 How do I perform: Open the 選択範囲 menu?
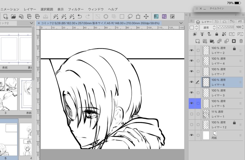tap(47, 9)
